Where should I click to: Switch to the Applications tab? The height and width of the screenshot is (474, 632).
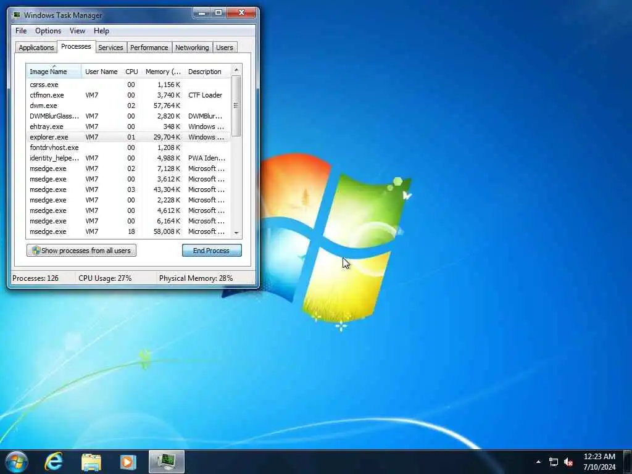pyautogui.click(x=36, y=48)
